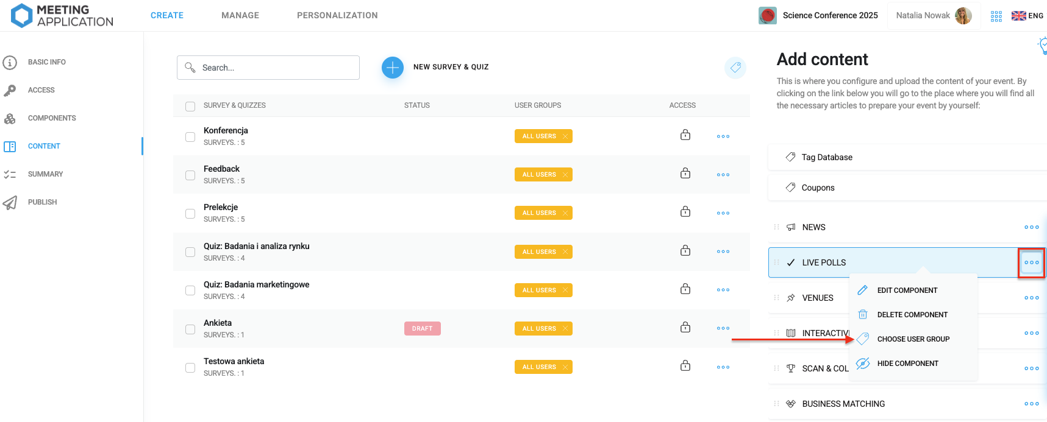
Task: Switch to the Manage top tab
Action: coord(240,15)
